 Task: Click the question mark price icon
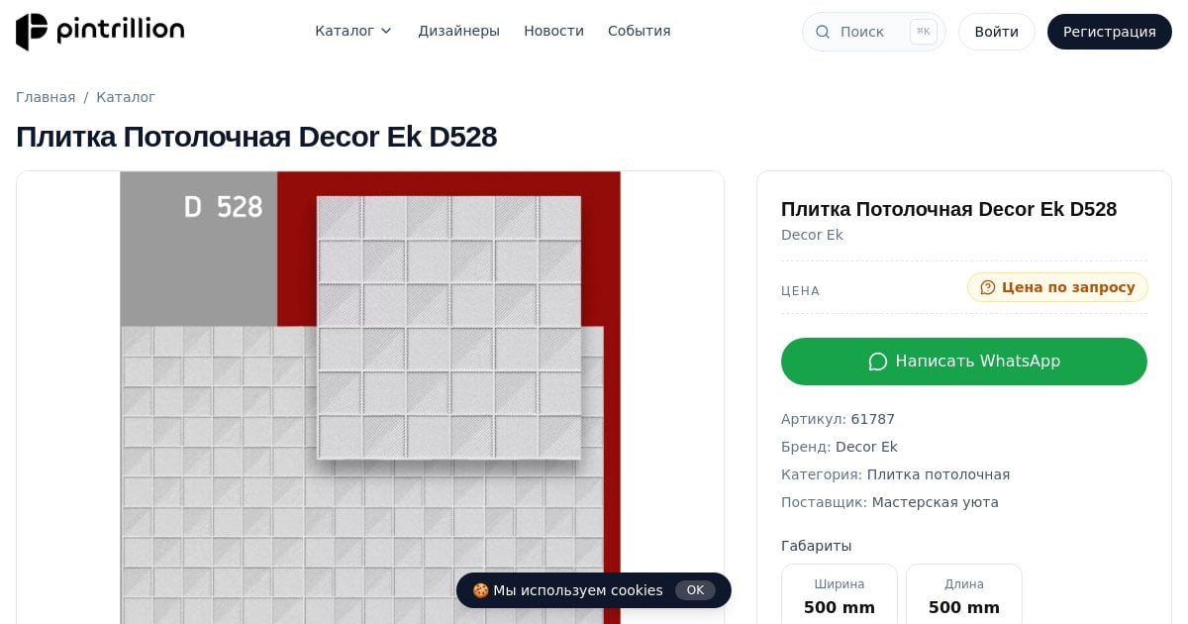[x=987, y=287]
